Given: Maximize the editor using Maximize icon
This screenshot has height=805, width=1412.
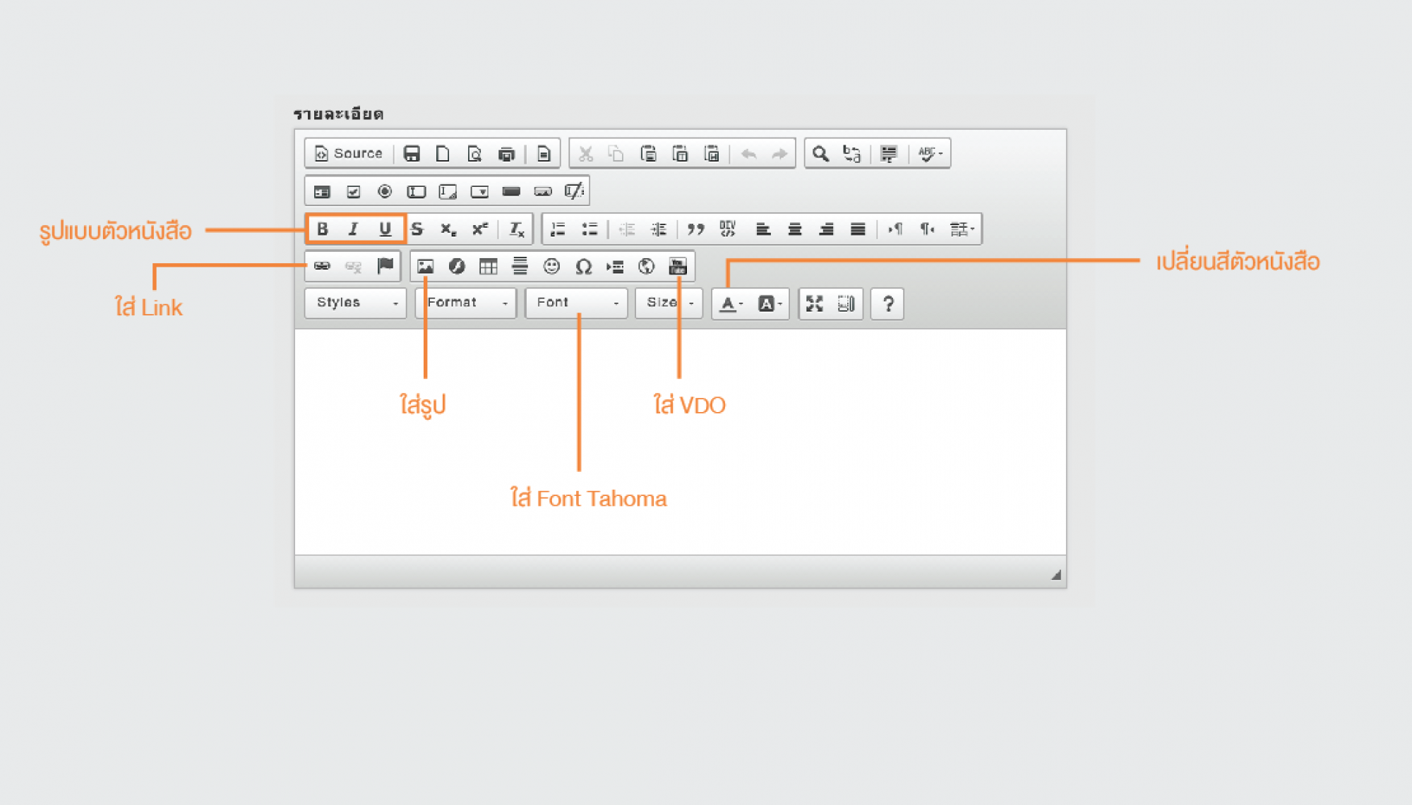Looking at the screenshot, I should tap(814, 303).
